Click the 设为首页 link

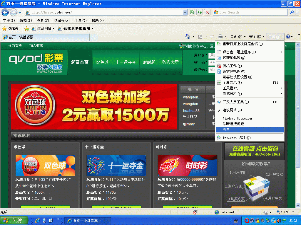pos(15,46)
